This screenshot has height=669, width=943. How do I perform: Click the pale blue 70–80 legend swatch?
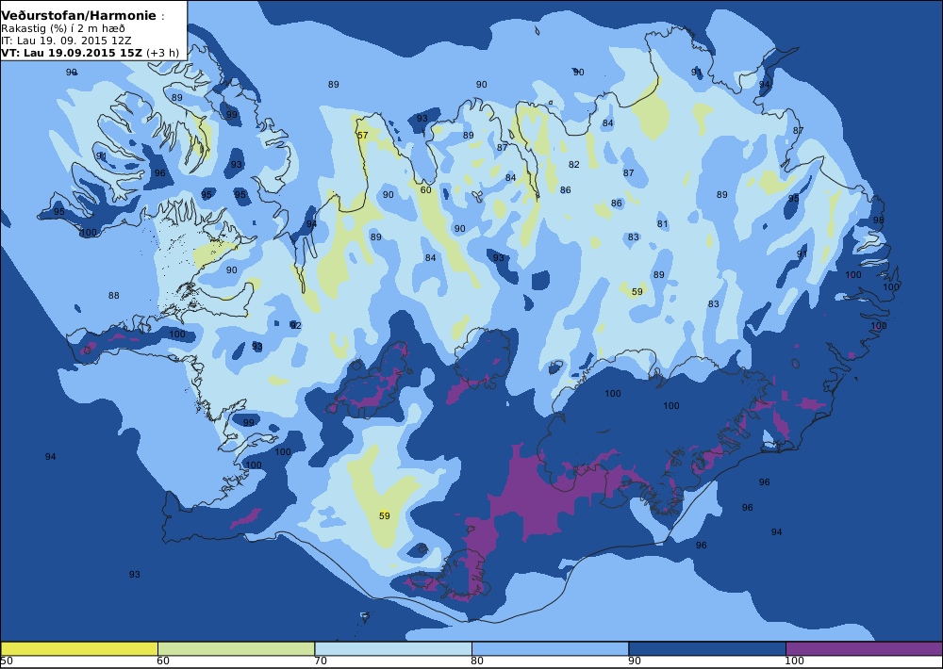tap(393, 648)
